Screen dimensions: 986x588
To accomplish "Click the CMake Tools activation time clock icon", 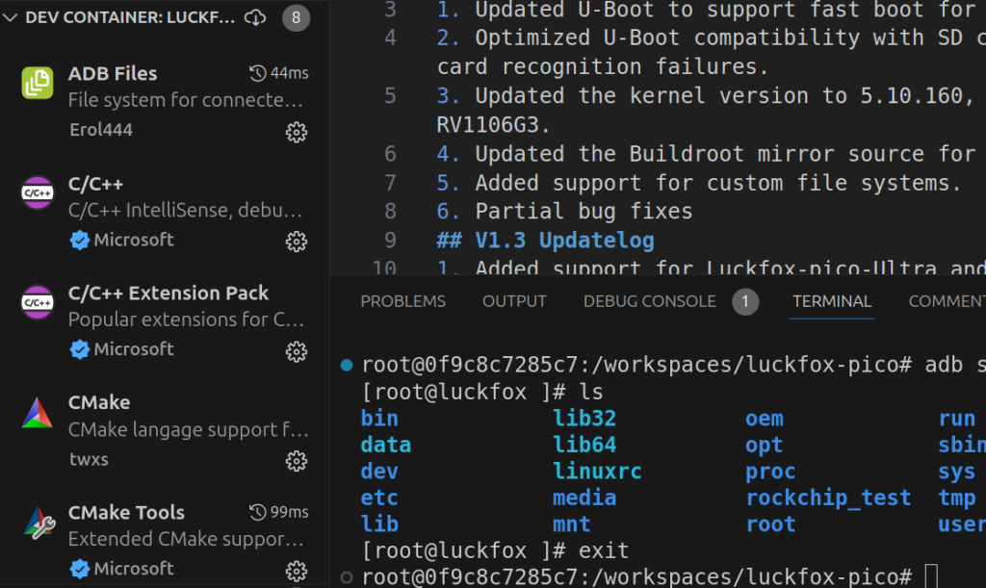I will click(258, 513).
